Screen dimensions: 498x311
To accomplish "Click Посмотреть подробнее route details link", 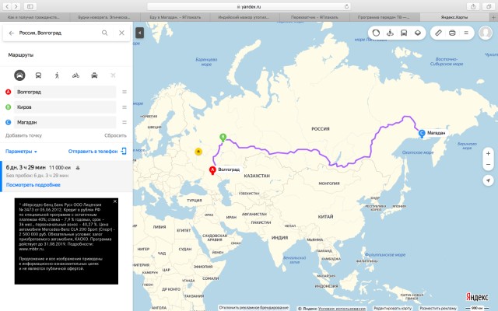I will point(33,185).
